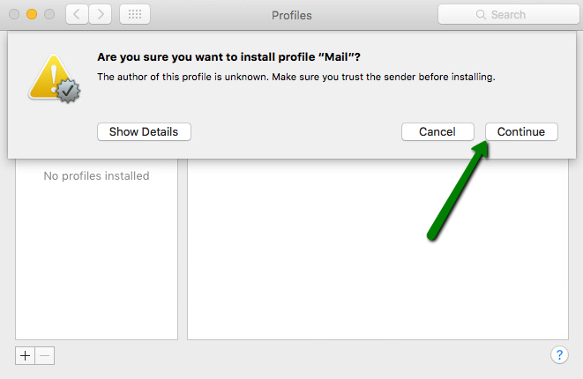Minimize the window with yellow button
Screen dimensions: 583x379
coord(32,14)
